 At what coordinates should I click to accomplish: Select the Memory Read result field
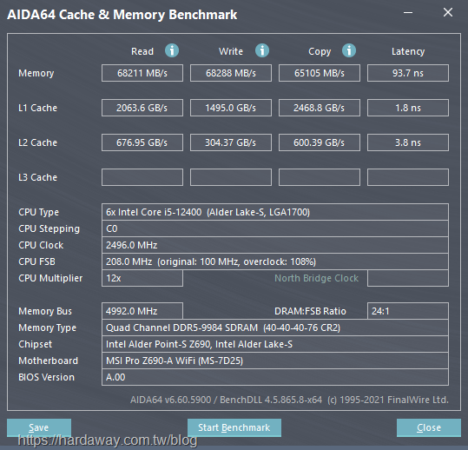coord(142,73)
